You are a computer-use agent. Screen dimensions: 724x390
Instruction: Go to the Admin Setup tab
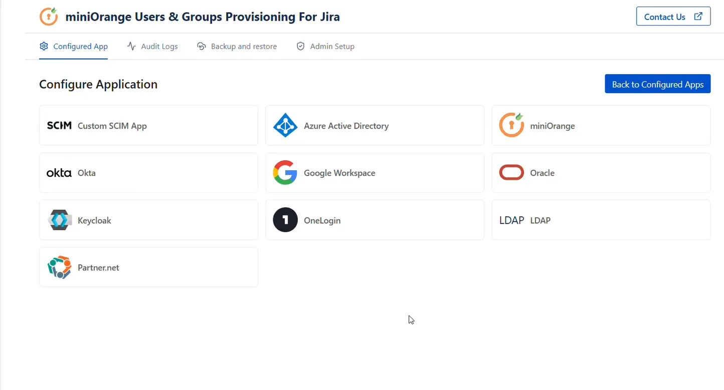[325, 46]
